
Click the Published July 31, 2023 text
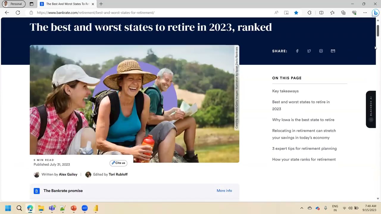click(52, 164)
